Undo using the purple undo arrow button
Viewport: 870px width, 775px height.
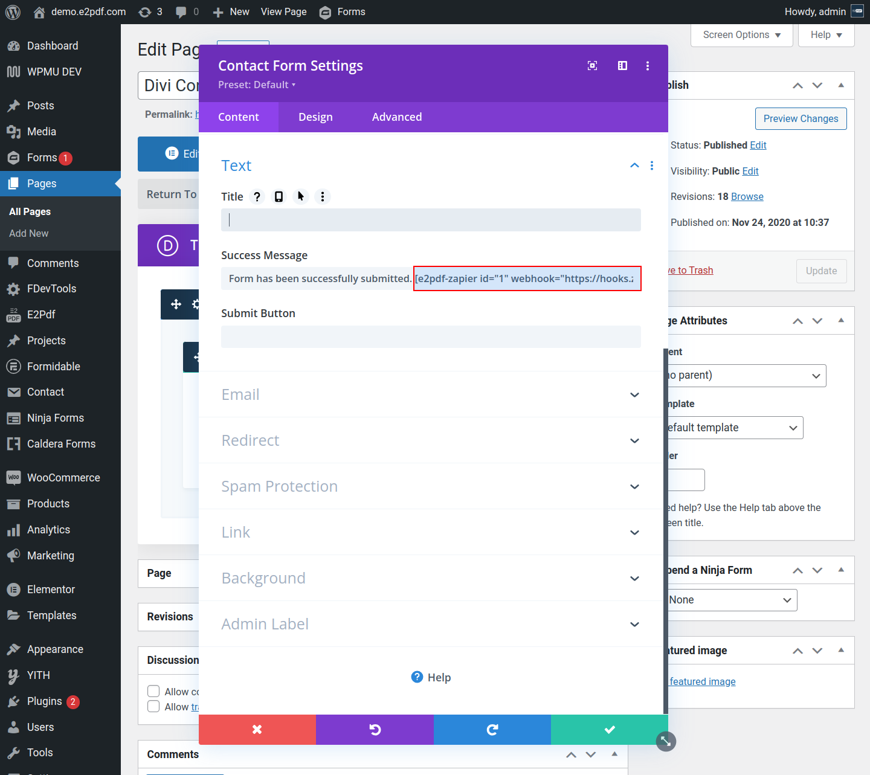pos(375,730)
